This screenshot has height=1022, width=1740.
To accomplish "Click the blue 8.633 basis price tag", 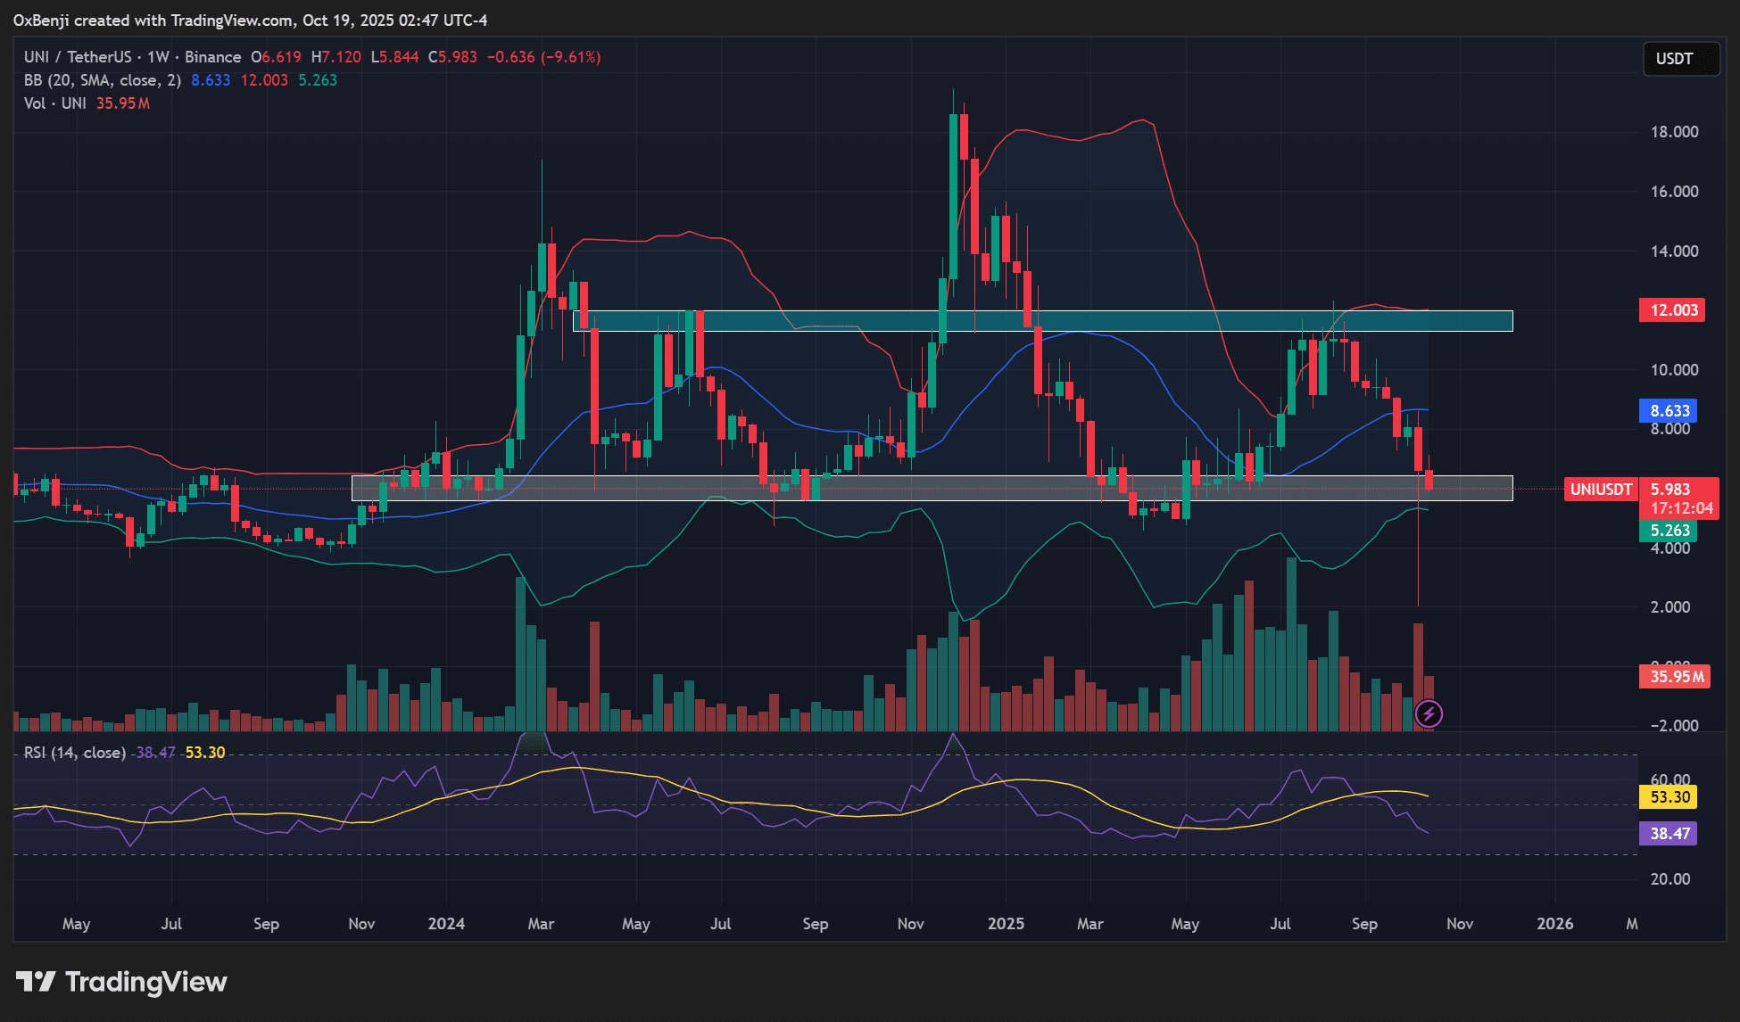I will tap(1669, 411).
